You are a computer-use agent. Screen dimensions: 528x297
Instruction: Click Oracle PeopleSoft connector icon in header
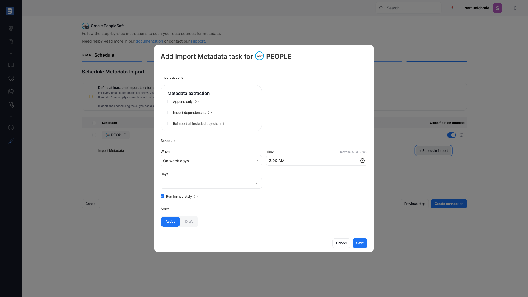point(85,26)
